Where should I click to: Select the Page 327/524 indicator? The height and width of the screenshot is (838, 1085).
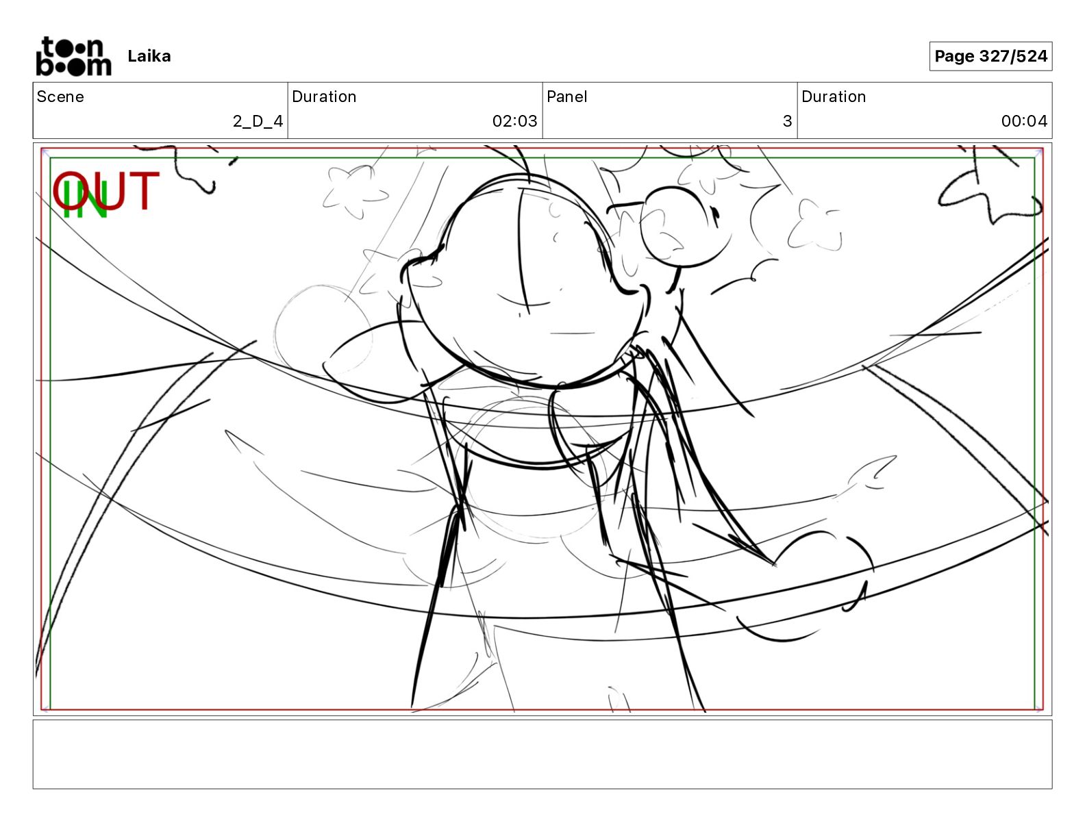tap(990, 56)
